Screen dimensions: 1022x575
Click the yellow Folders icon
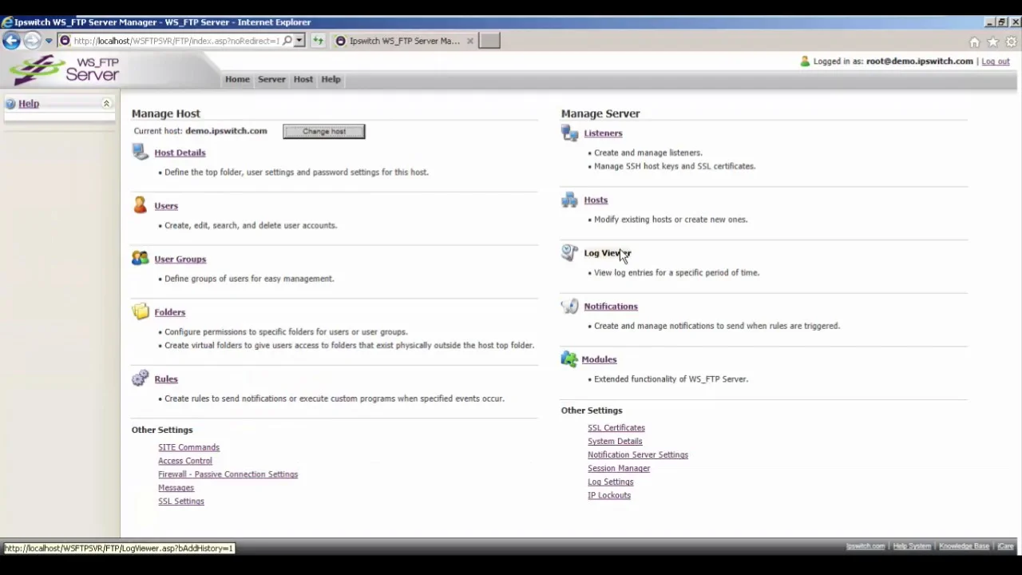[141, 311]
